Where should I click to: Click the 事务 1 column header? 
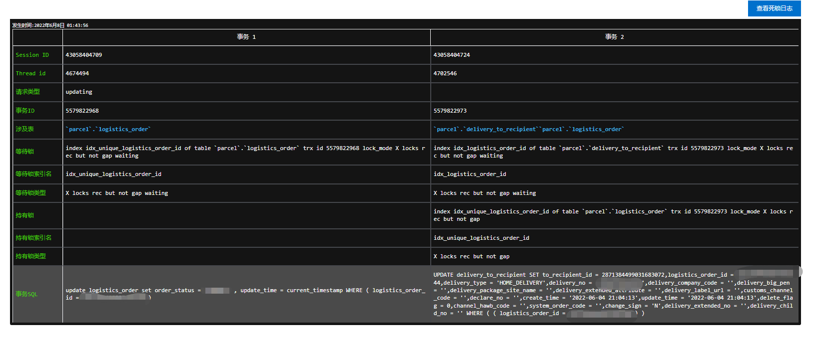tap(246, 37)
